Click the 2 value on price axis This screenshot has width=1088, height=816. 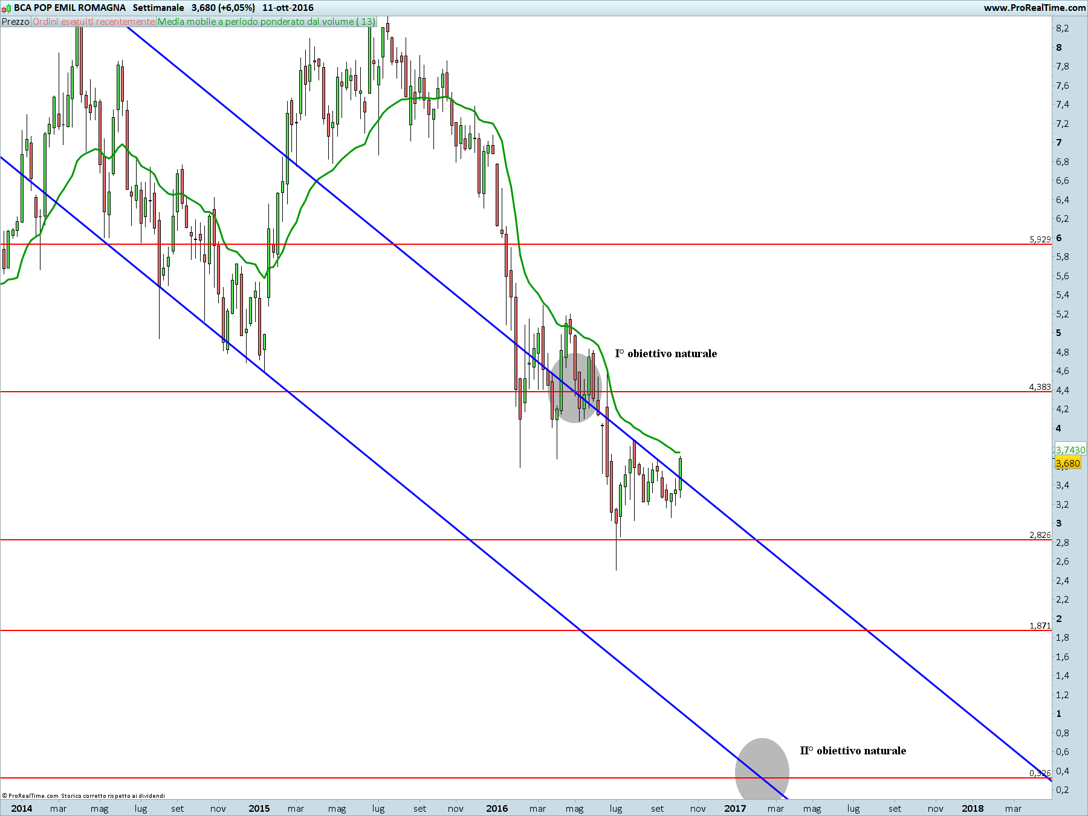1059,618
